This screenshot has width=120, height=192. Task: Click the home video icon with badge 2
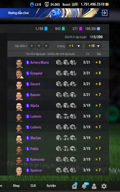(x=74, y=186)
